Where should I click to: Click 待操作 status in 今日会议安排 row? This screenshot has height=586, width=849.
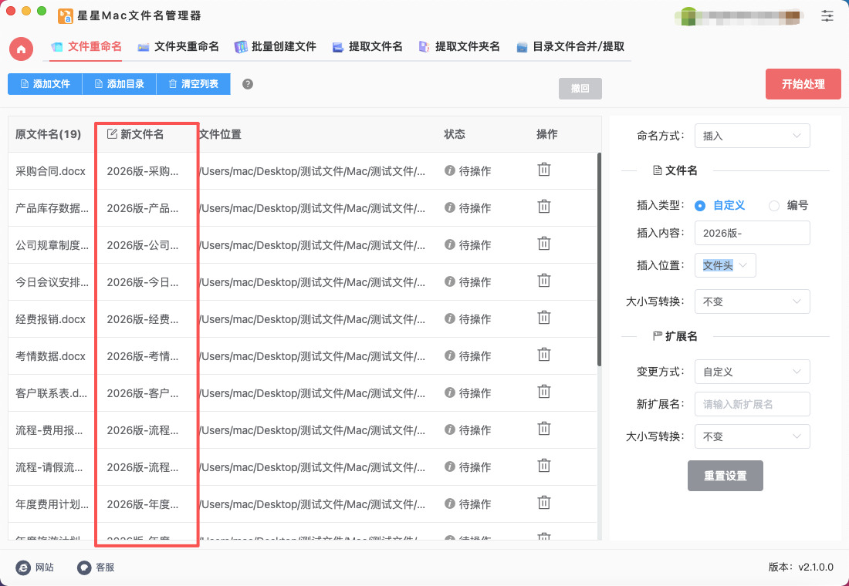[x=475, y=282]
